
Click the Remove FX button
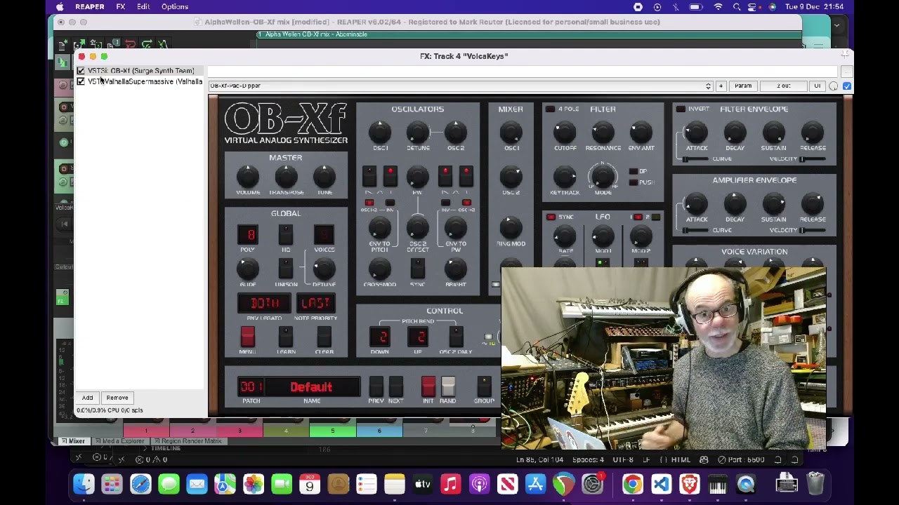tap(117, 398)
